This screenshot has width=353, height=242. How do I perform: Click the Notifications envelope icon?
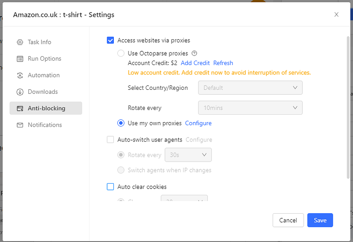20,125
